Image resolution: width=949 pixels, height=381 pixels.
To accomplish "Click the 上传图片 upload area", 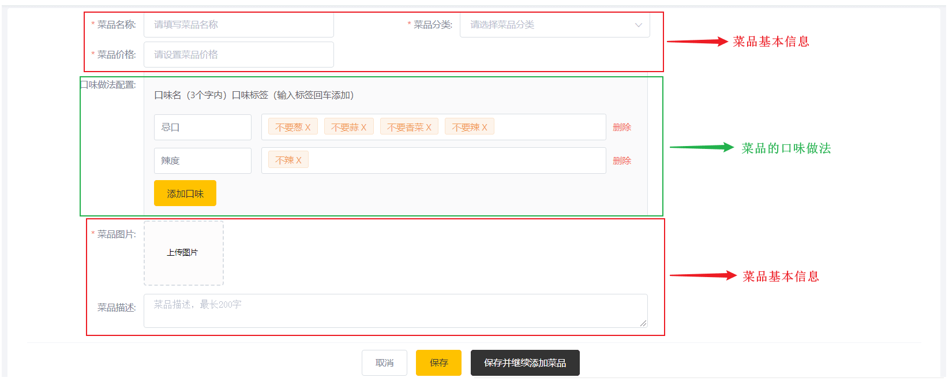I will (183, 253).
